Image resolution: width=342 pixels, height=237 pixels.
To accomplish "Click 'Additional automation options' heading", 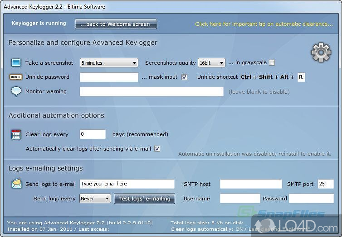I will pyautogui.click(x=56, y=115).
